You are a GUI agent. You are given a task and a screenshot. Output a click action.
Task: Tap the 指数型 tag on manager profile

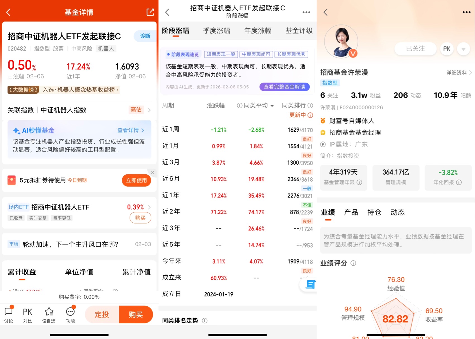click(330, 83)
